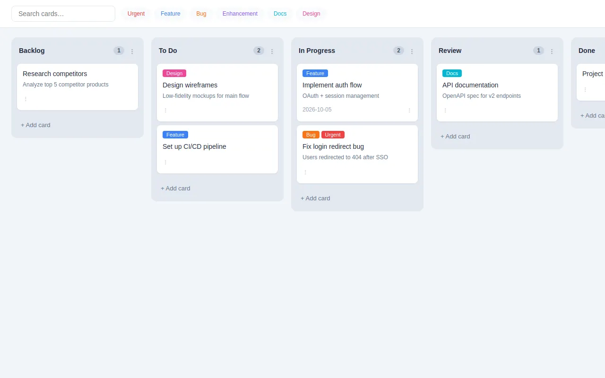Open the To Do column options menu
Image resolution: width=605 pixels, height=378 pixels.
[272, 51]
